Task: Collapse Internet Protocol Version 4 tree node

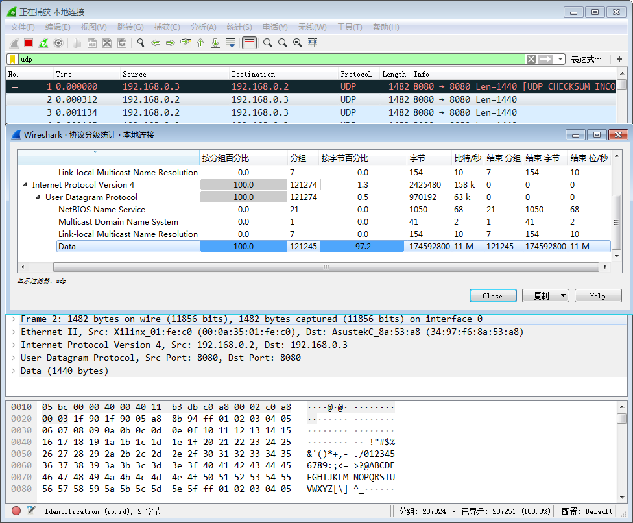Action: [25, 184]
